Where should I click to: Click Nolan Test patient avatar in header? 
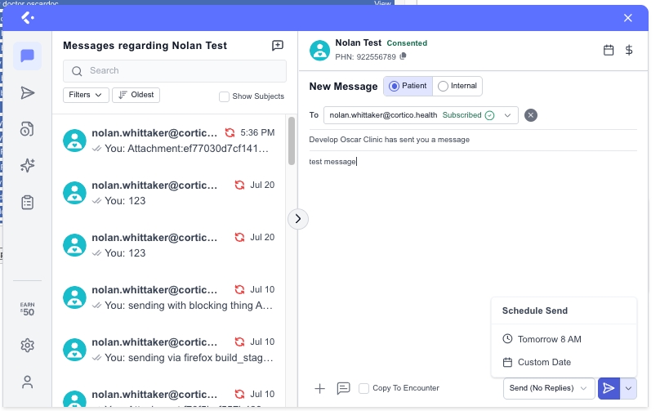(x=320, y=51)
